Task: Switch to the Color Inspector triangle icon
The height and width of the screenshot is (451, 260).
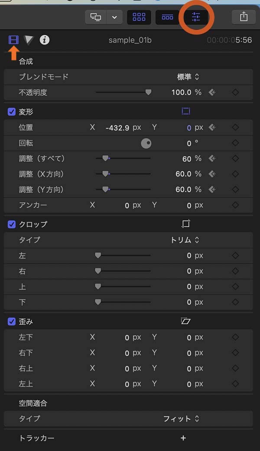Action: tap(29, 40)
